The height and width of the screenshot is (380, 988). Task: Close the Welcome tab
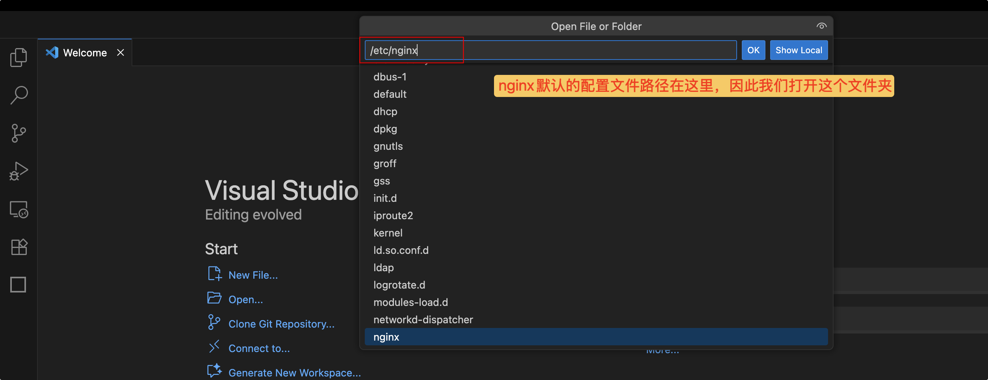pyautogui.click(x=121, y=52)
